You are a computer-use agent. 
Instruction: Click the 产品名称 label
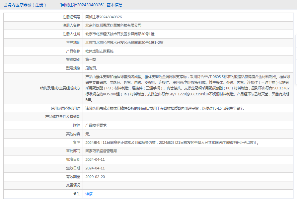click(73, 51)
